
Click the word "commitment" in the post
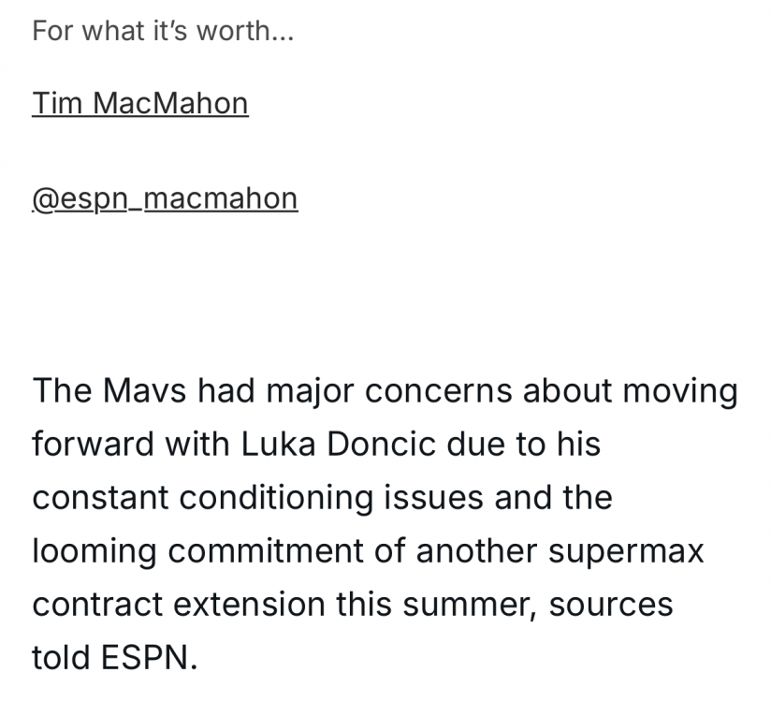tap(275, 551)
